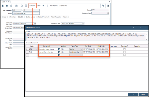The height and width of the screenshot is (97, 149).
Task: Click the New document icon in Audit toolbar
Action: tap(3, 6)
